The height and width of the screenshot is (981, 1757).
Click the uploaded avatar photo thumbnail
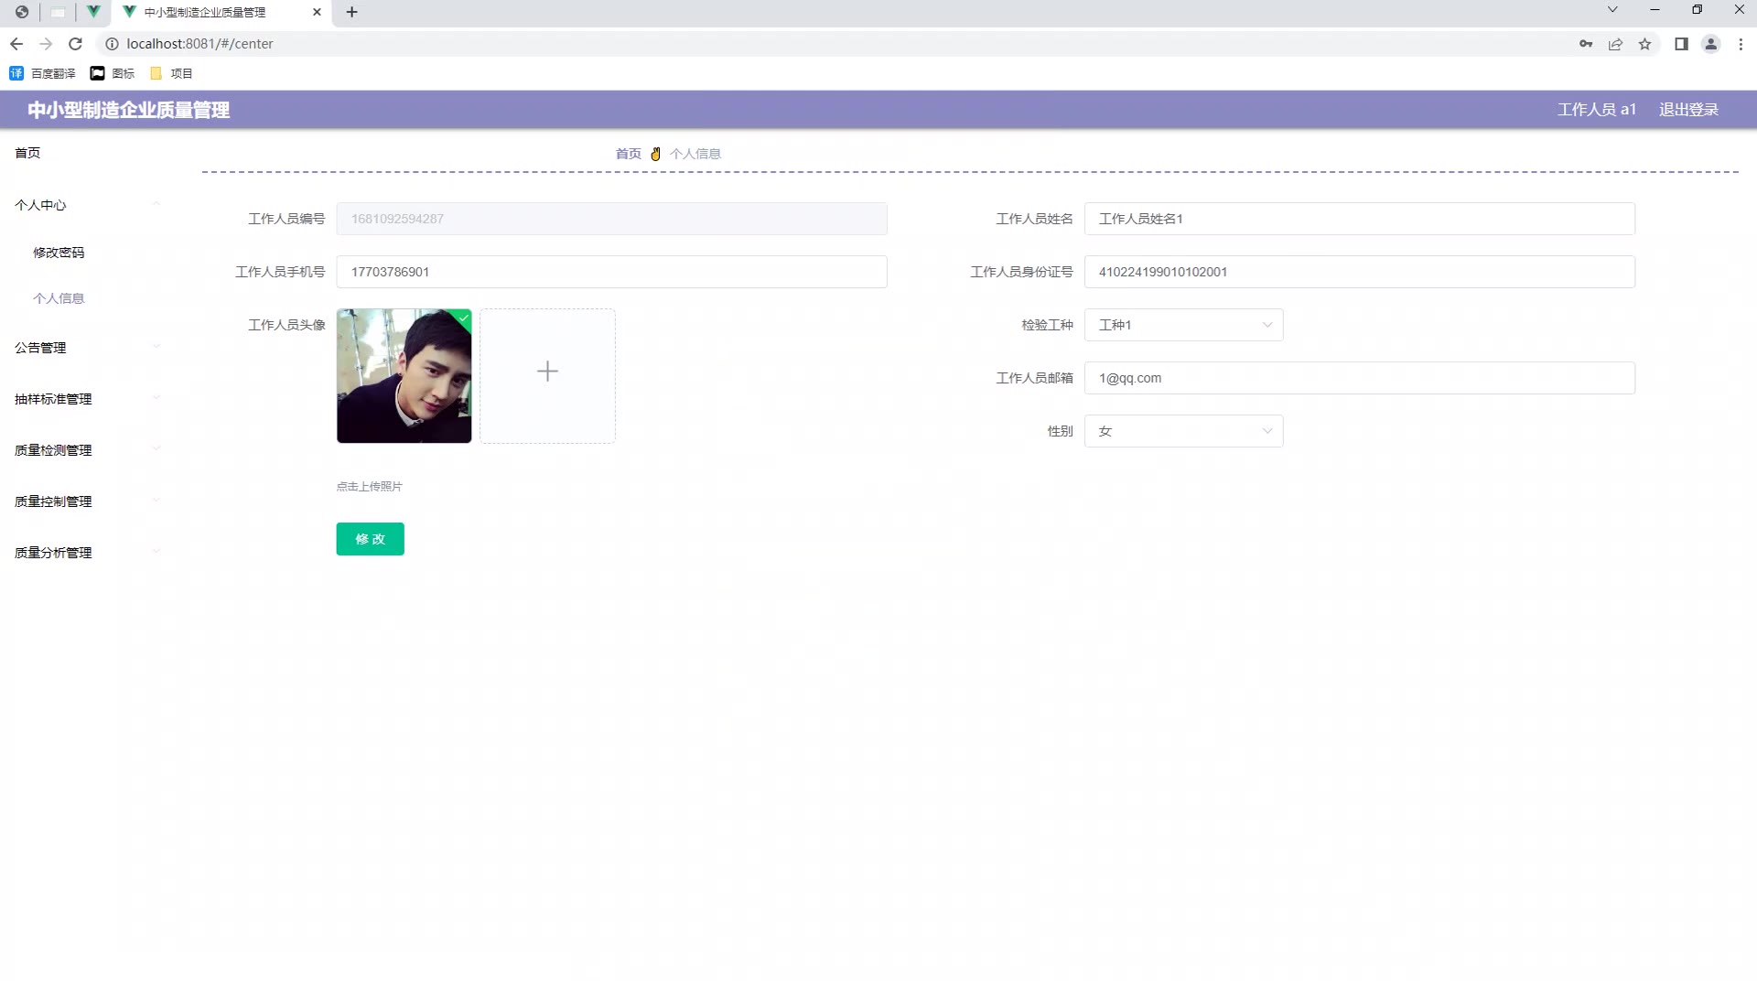pos(404,376)
